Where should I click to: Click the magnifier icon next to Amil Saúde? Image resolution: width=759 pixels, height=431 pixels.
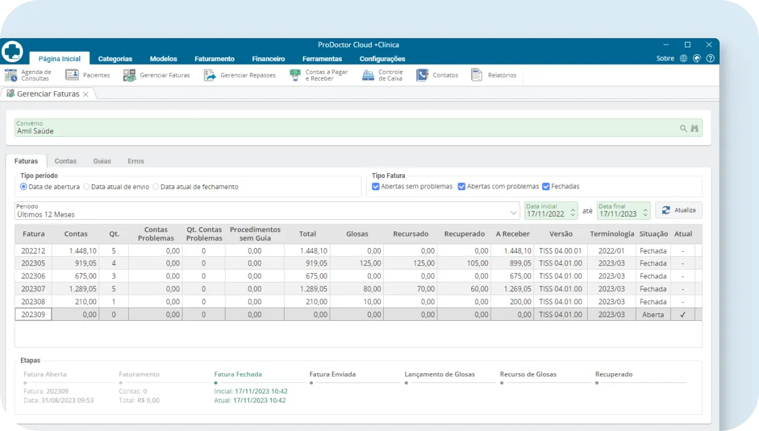tap(683, 128)
